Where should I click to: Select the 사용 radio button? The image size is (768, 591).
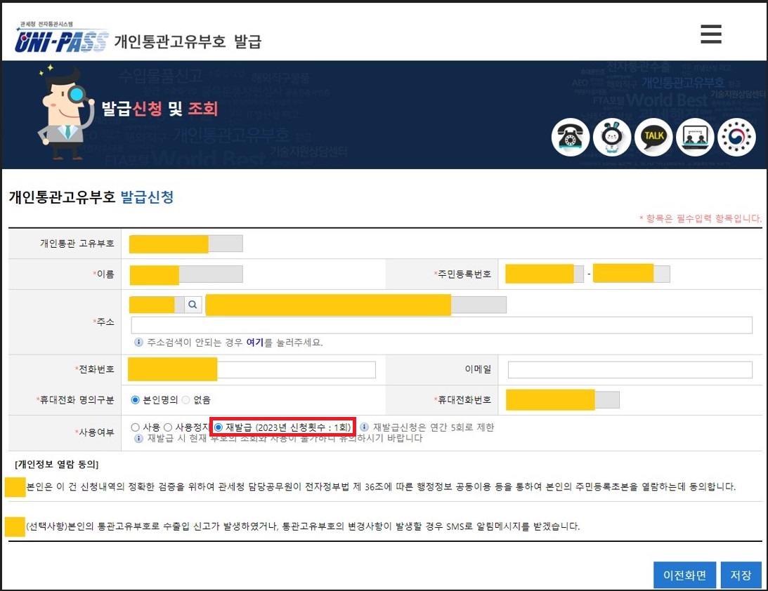click(135, 427)
